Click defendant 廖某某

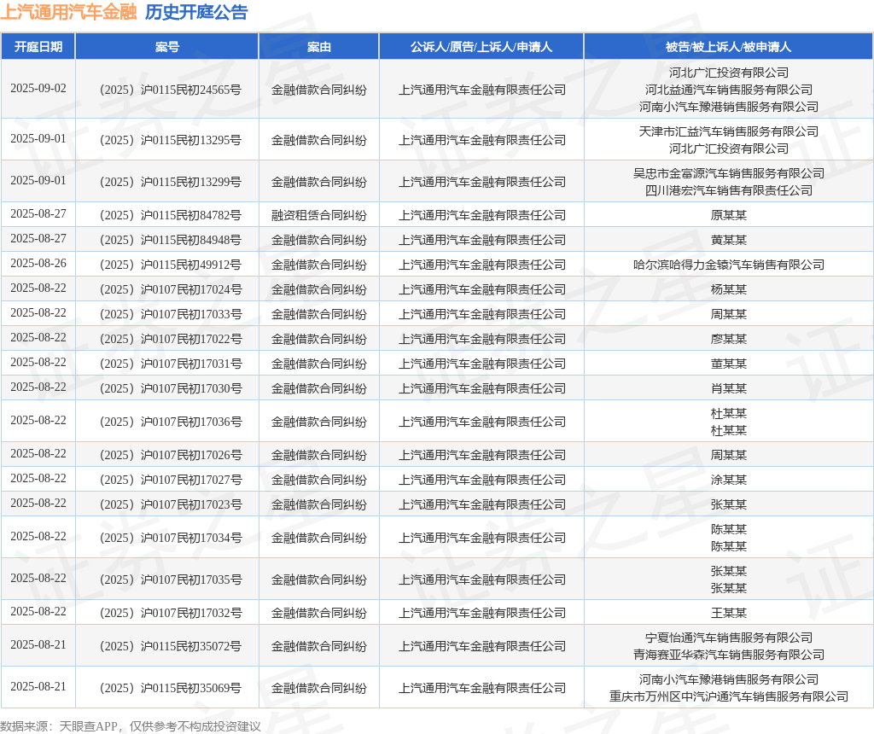(729, 339)
